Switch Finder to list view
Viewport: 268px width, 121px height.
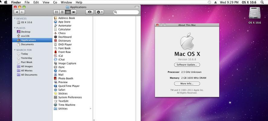[62, 12]
